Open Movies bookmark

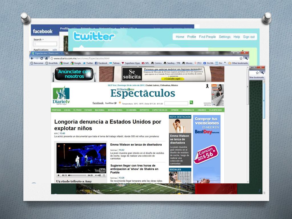pos(187,63)
